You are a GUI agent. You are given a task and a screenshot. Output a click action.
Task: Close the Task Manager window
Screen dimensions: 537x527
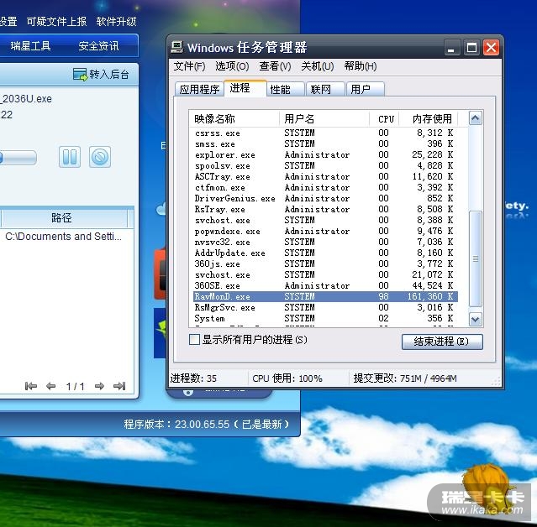491,47
